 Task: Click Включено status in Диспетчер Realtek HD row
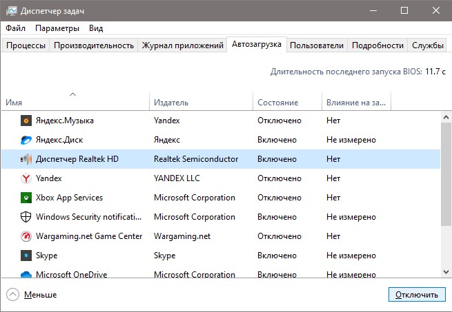[x=277, y=159]
